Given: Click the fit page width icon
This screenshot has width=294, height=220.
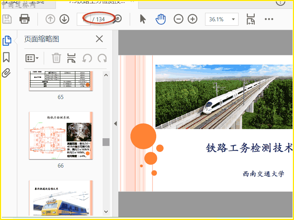Looking at the screenshot, I should coord(251,19).
